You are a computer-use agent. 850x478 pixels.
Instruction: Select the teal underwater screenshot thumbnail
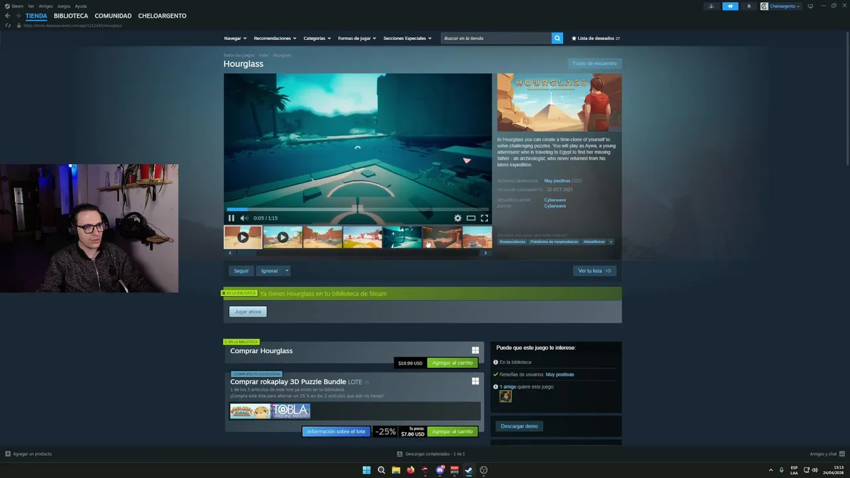(x=402, y=237)
